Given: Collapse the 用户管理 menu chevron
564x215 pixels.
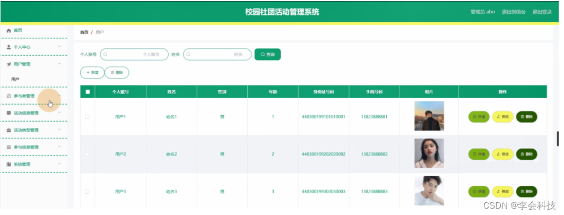Looking at the screenshot, I should click(x=60, y=64).
